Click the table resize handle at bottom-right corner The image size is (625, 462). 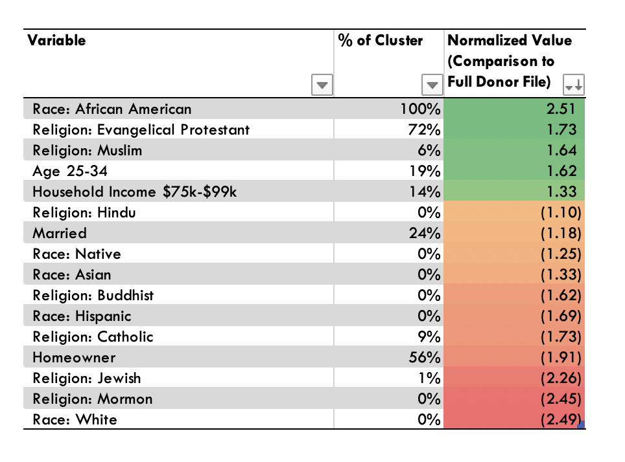pyautogui.click(x=581, y=425)
